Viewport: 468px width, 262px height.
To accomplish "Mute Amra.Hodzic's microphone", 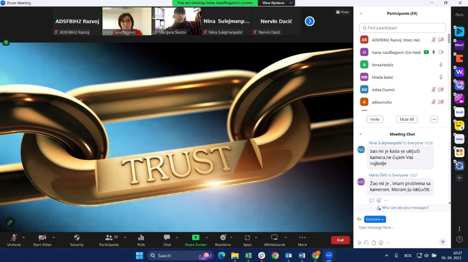I will tap(441, 65).
